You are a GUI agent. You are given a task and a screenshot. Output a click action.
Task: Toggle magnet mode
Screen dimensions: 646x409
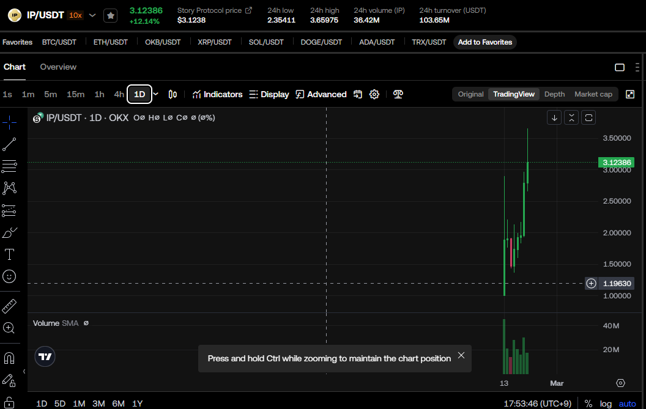(x=9, y=358)
